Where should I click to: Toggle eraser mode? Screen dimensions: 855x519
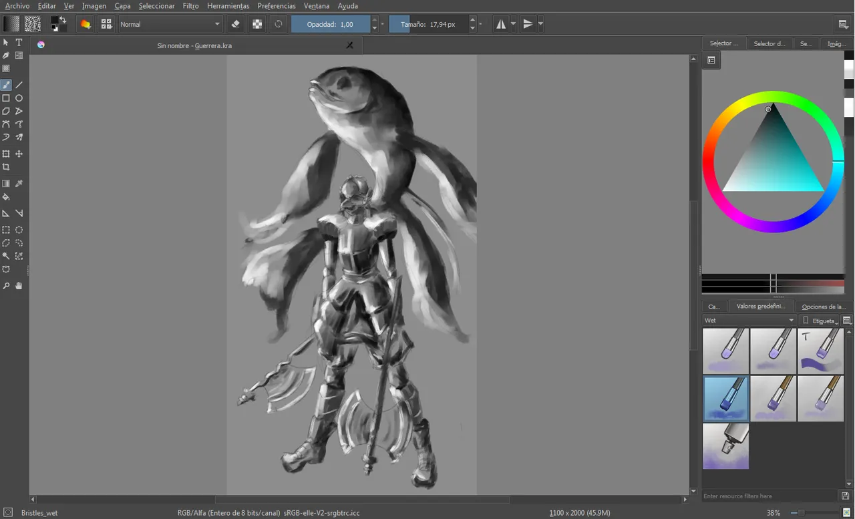pyautogui.click(x=235, y=24)
